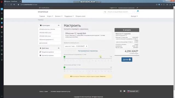Screen dimensions: 175x98
Task: Open the account dropdown in the navigation bar
Action: (x=134, y=16)
